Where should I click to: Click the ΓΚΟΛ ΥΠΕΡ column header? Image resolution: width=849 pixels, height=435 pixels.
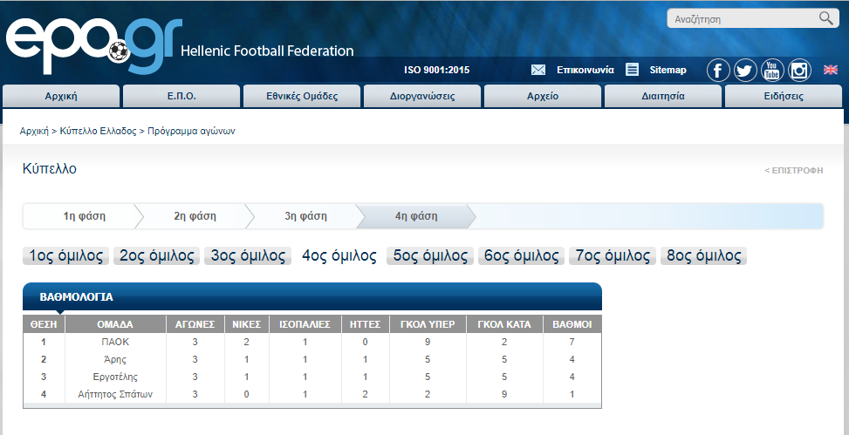click(428, 324)
